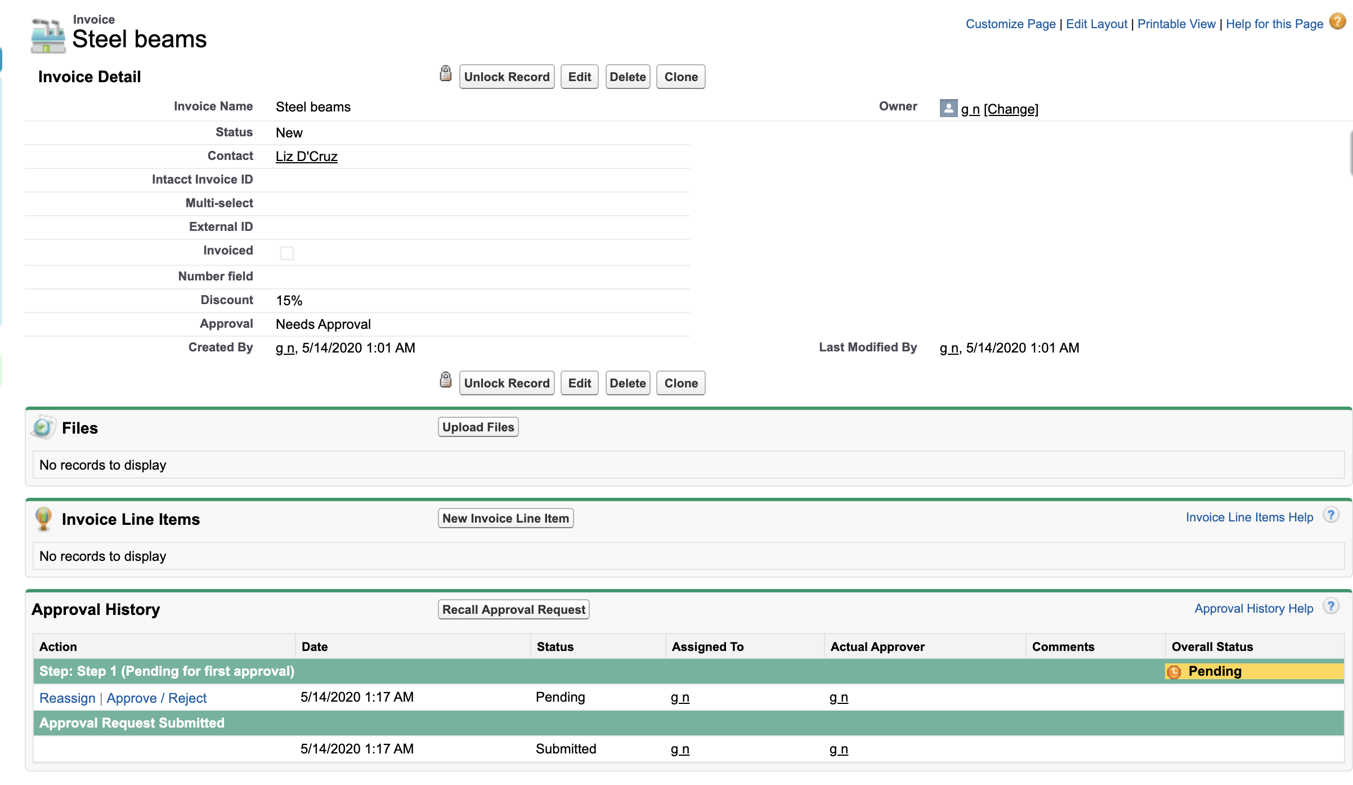Open the Approve / Reject link
This screenshot has width=1353, height=785.
tap(156, 698)
